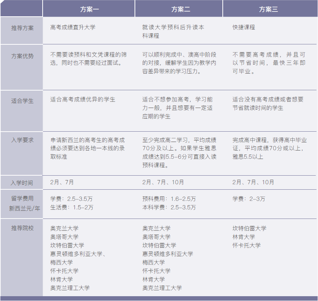Select the 预科费用：1.6–2.5万 line
This screenshot has height=301, width=318.
169,199
